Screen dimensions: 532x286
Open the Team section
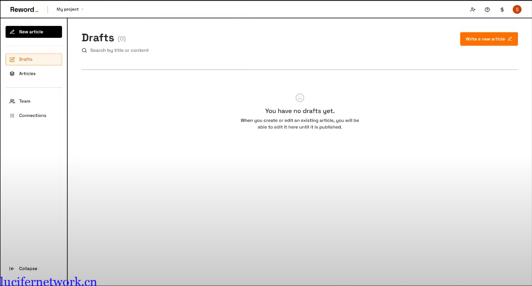coord(25,101)
